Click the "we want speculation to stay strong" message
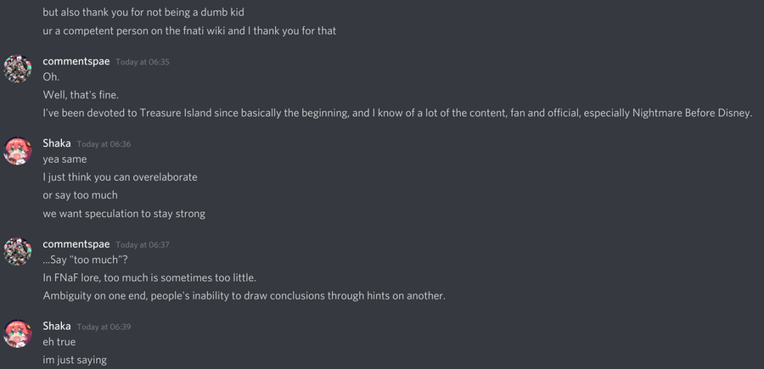The width and height of the screenshot is (764, 369). click(x=124, y=214)
